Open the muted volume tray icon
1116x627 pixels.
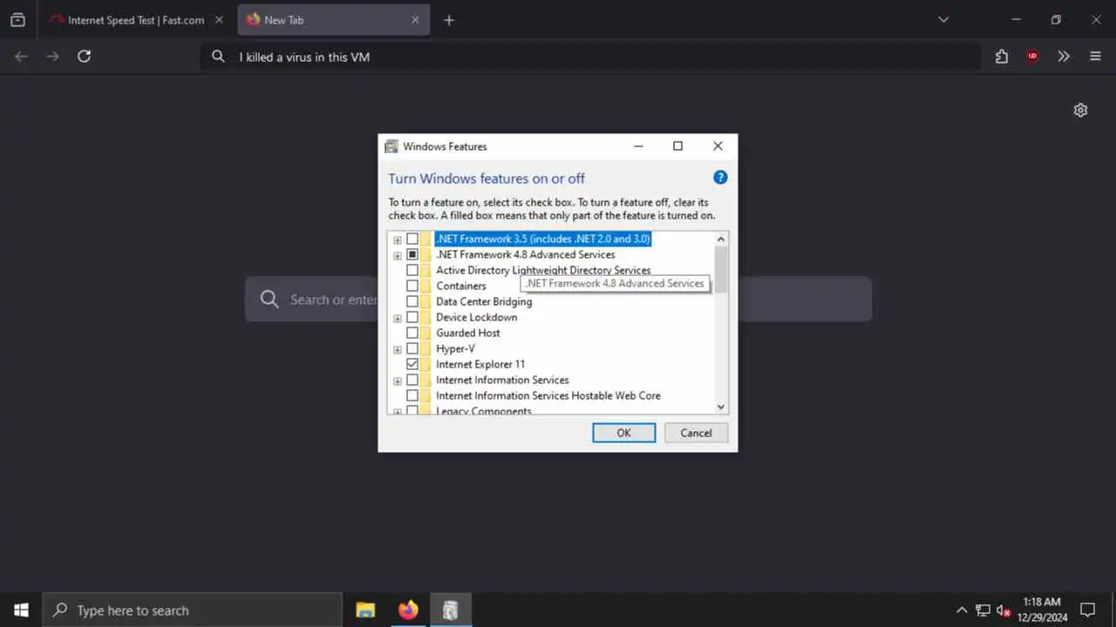[1004, 610]
